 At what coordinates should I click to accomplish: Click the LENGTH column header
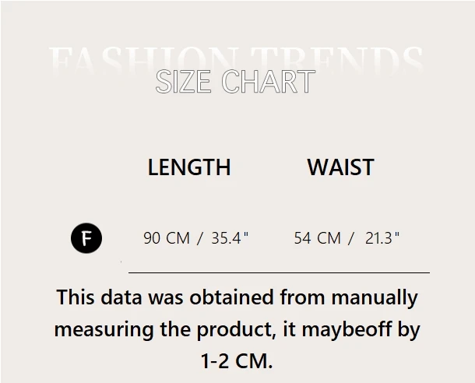189,167
